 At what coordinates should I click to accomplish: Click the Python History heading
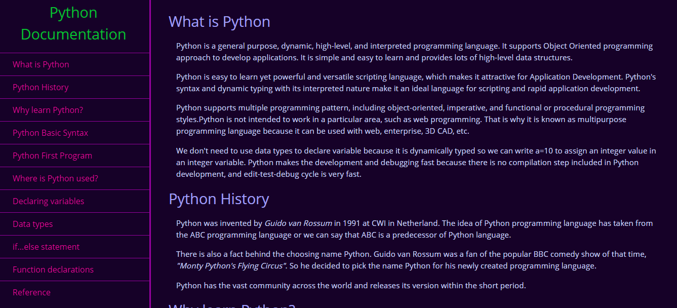tap(219, 199)
